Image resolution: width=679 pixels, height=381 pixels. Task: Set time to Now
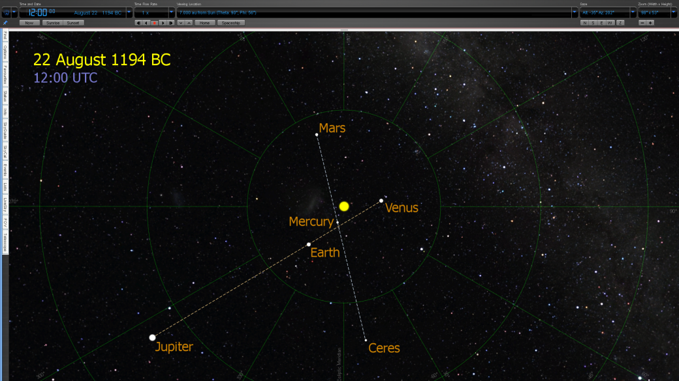(x=29, y=23)
